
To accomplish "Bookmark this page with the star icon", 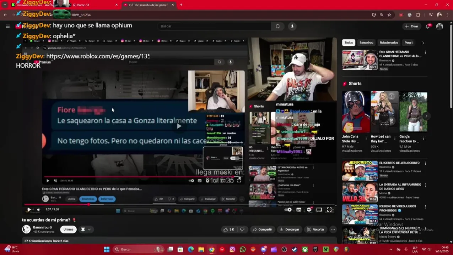I will click(389, 15).
